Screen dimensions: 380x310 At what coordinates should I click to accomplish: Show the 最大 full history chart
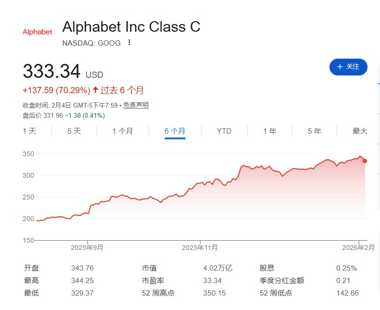pos(360,131)
